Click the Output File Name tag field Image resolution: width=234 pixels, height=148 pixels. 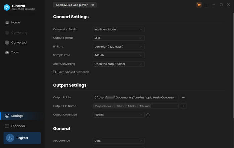[136, 106]
